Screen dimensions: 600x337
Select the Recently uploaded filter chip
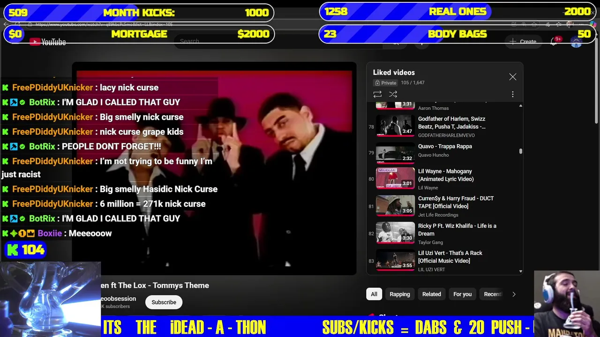(492, 294)
